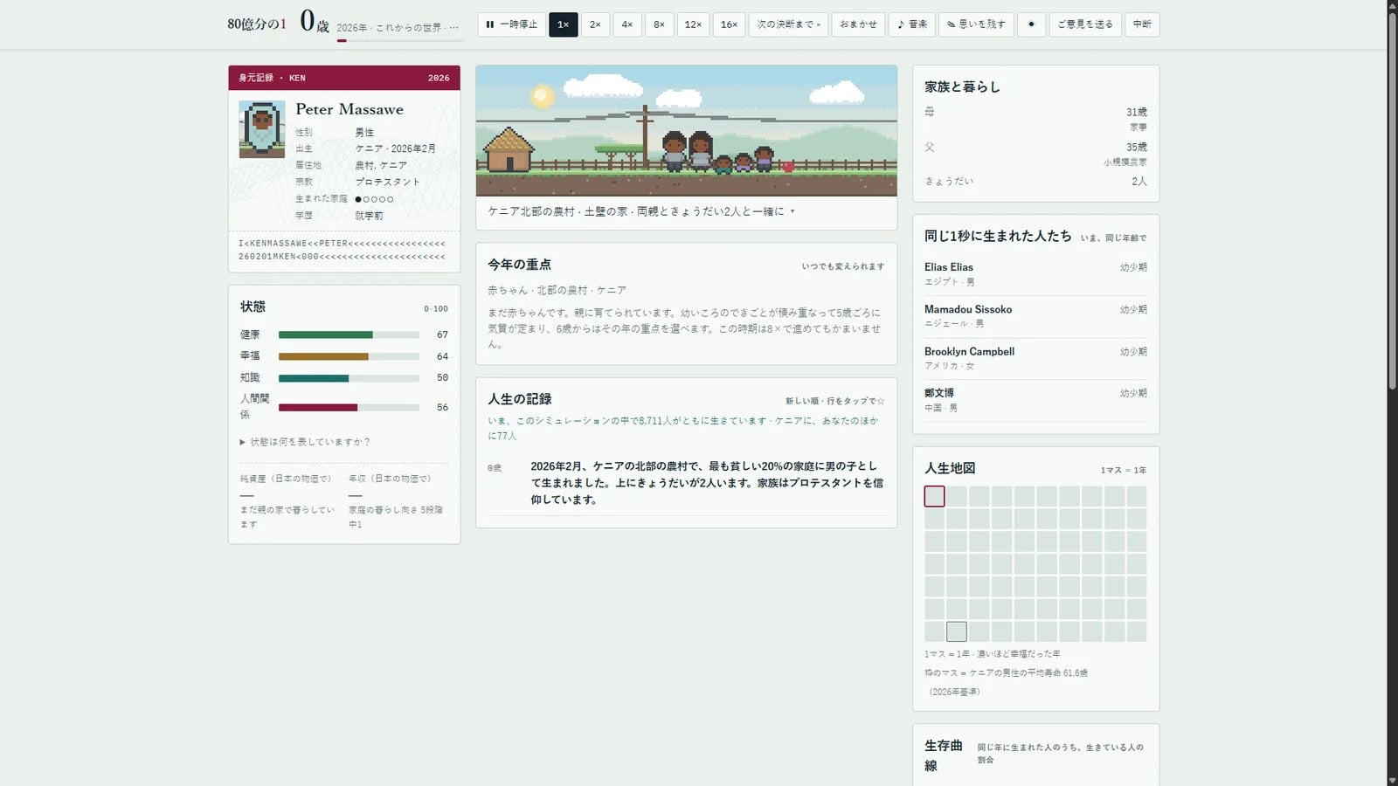Click the 人間関係 relationships bar

(349, 407)
